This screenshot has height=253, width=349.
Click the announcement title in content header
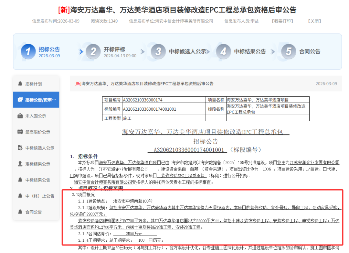click(x=144, y=84)
